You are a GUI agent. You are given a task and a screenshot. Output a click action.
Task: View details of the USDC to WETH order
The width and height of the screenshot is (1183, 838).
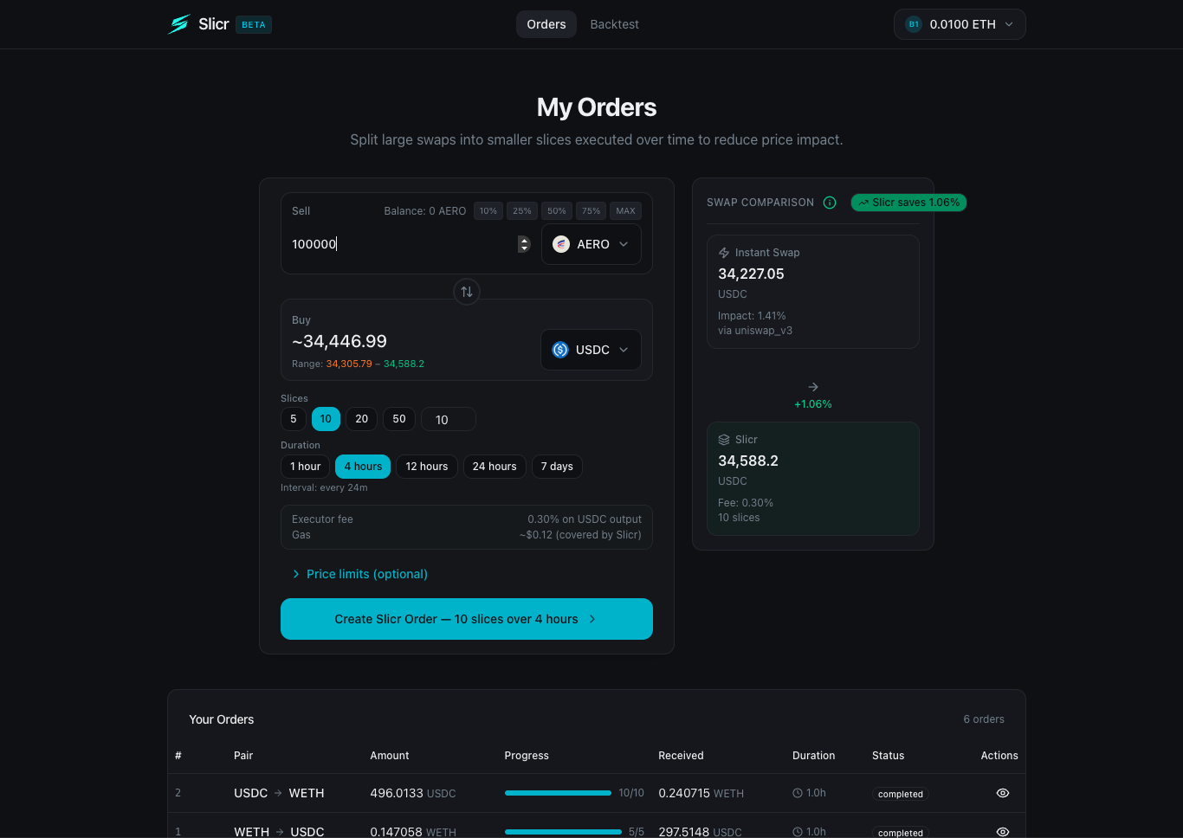(x=1003, y=793)
